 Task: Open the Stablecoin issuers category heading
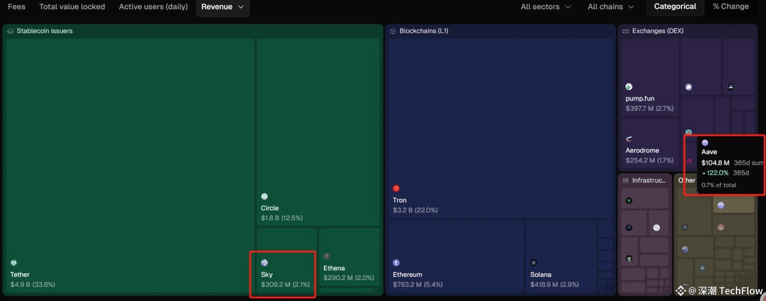[x=45, y=31]
